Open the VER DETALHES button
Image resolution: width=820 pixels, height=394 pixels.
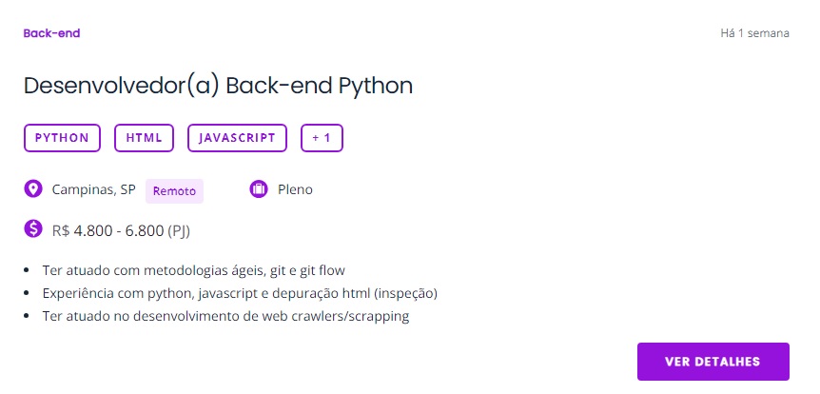click(713, 362)
